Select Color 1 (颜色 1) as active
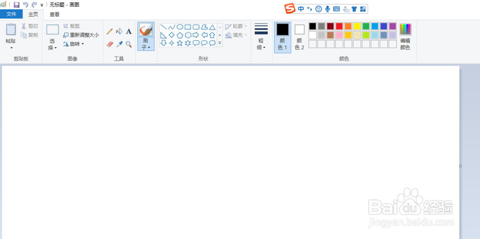The width and height of the screenshot is (480, 239). tap(283, 37)
